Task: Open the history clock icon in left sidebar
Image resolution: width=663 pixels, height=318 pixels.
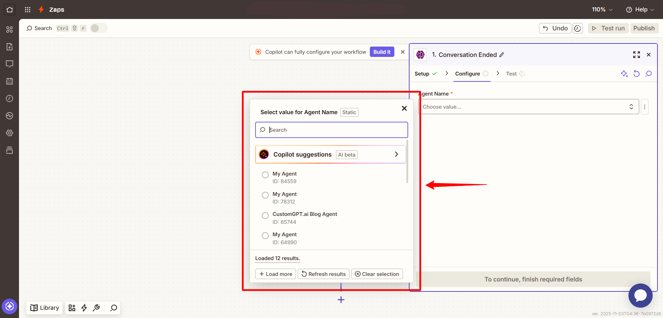Action: click(x=10, y=99)
